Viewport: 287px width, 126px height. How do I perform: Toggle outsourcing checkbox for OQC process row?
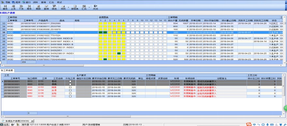tap(70, 96)
